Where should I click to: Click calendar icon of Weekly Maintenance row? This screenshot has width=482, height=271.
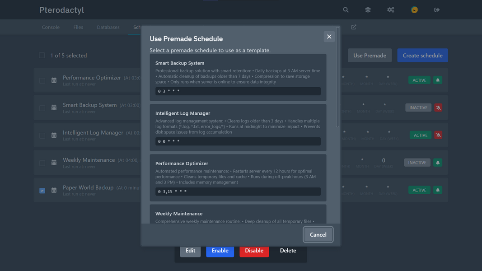(x=54, y=163)
